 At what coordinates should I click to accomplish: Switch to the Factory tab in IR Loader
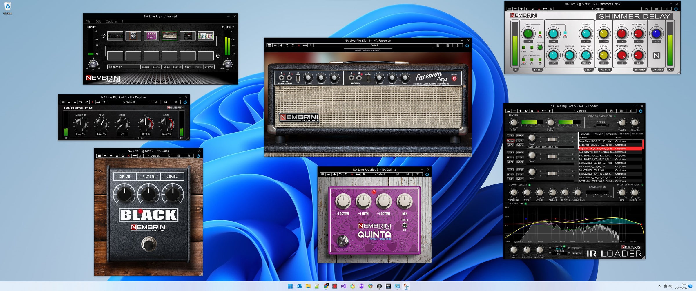point(598,134)
